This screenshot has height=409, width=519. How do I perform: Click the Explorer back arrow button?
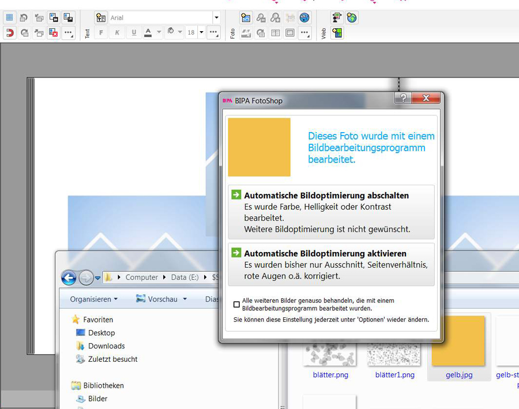(69, 277)
